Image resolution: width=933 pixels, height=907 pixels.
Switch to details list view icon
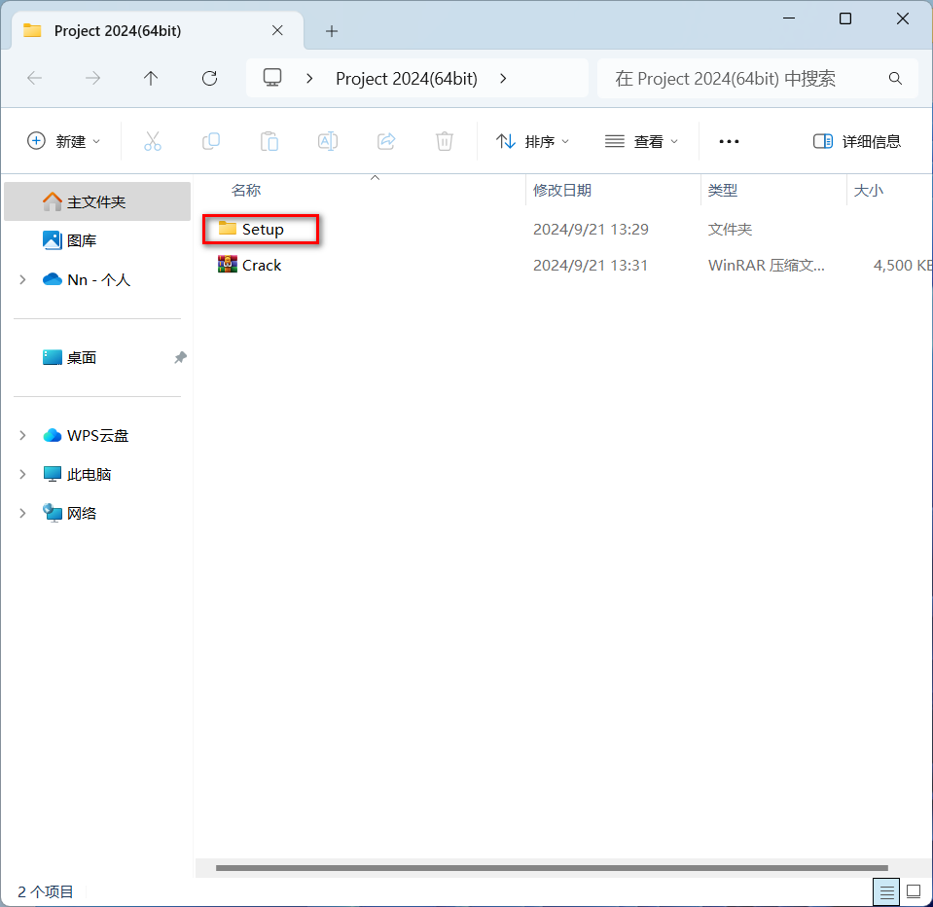(x=886, y=892)
